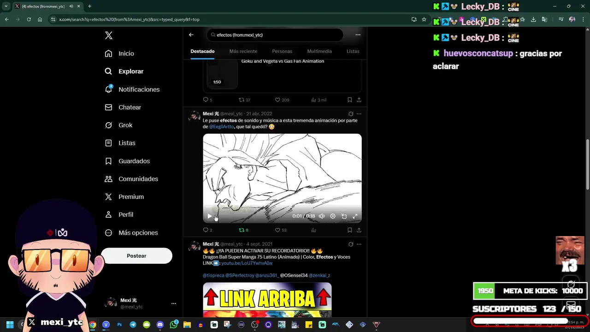Screen dimensions: 590x332
Task: Reload the browser page
Action: tap(29, 19)
